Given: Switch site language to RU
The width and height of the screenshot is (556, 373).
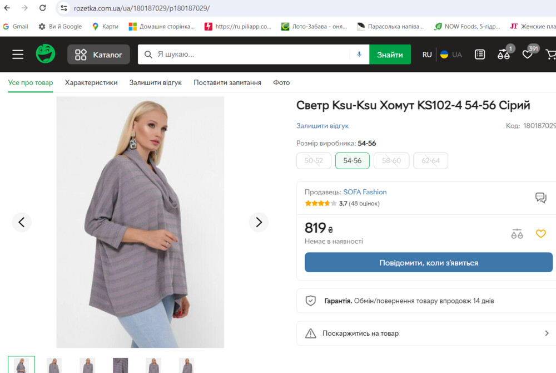Looking at the screenshot, I should point(427,55).
